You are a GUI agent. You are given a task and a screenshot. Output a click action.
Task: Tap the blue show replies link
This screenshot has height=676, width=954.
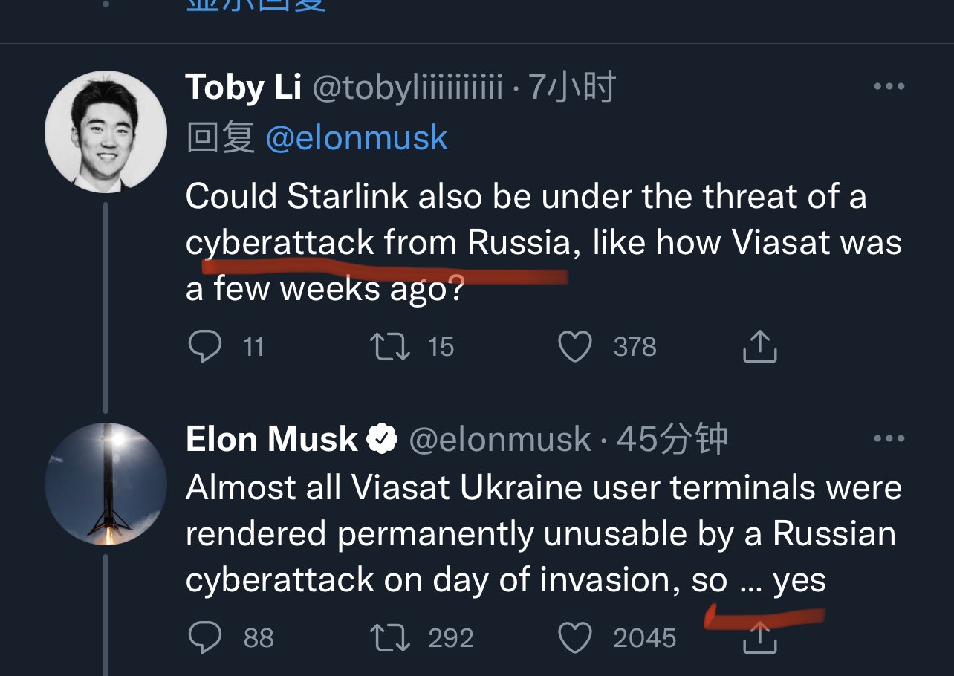coord(256,5)
